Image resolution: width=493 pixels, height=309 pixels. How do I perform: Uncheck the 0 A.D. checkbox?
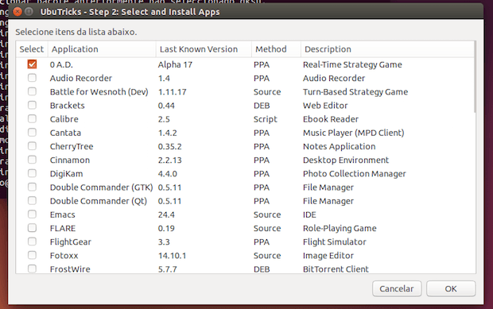point(32,64)
